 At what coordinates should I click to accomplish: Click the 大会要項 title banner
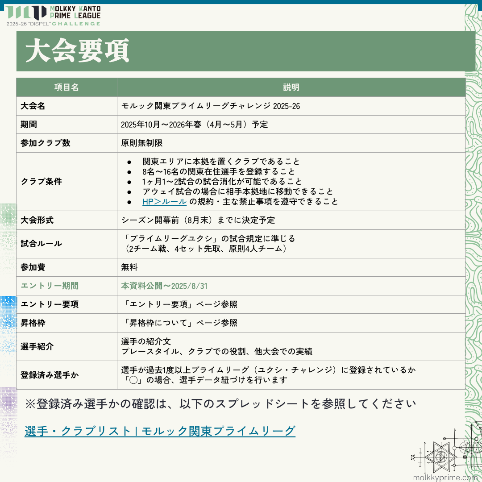(x=78, y=52)
